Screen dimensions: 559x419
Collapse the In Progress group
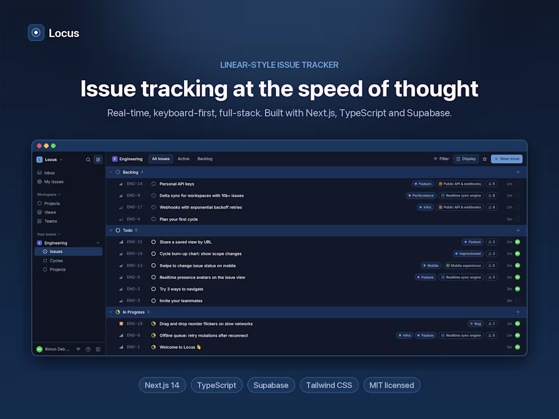pos(111,312)
